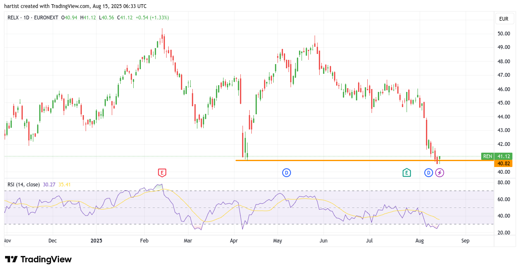Click the yellow RSI average value 35.41
The height and width of the screenshot is (272, 520).
tap(65, 184)
